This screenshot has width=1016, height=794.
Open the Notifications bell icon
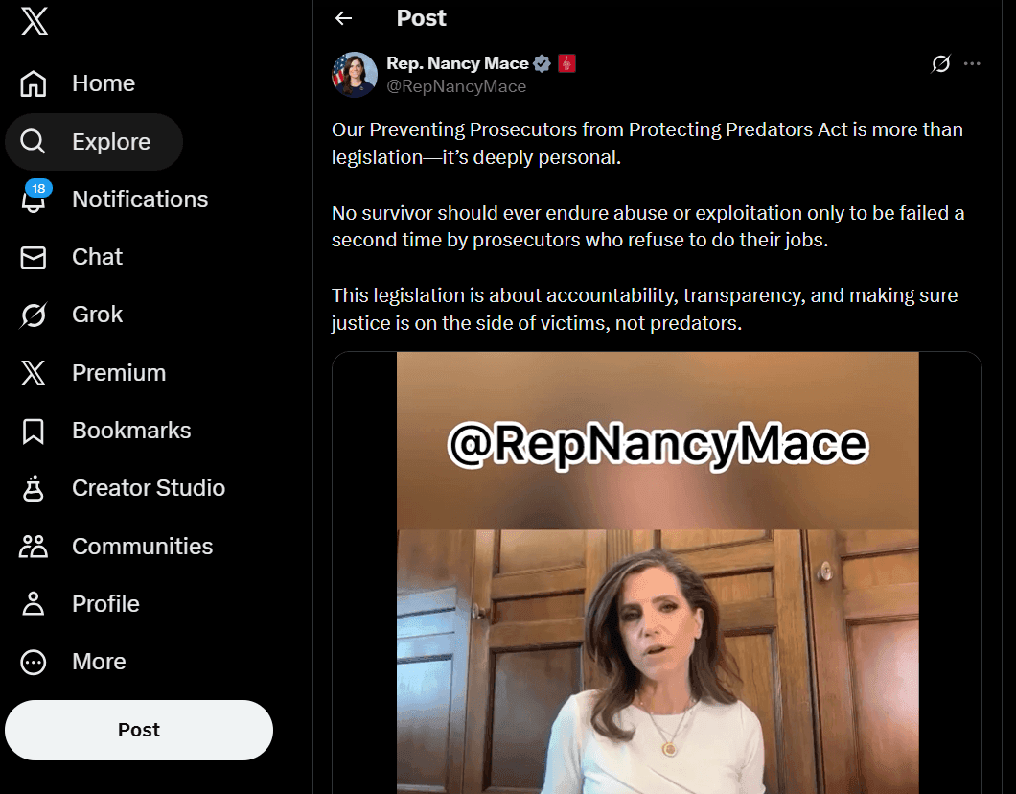[34, 199]
